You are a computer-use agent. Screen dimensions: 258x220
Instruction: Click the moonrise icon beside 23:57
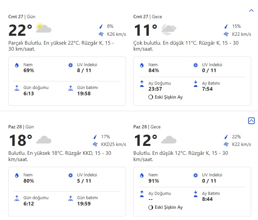(x=142, y=84)
